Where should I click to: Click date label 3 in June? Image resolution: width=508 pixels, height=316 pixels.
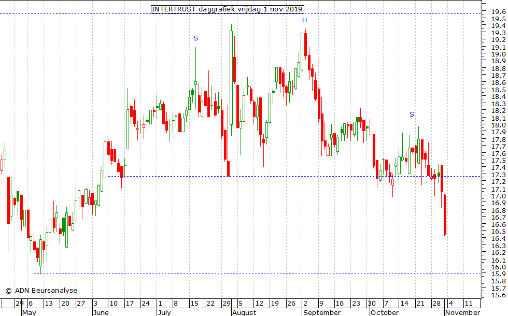point(95,304)
